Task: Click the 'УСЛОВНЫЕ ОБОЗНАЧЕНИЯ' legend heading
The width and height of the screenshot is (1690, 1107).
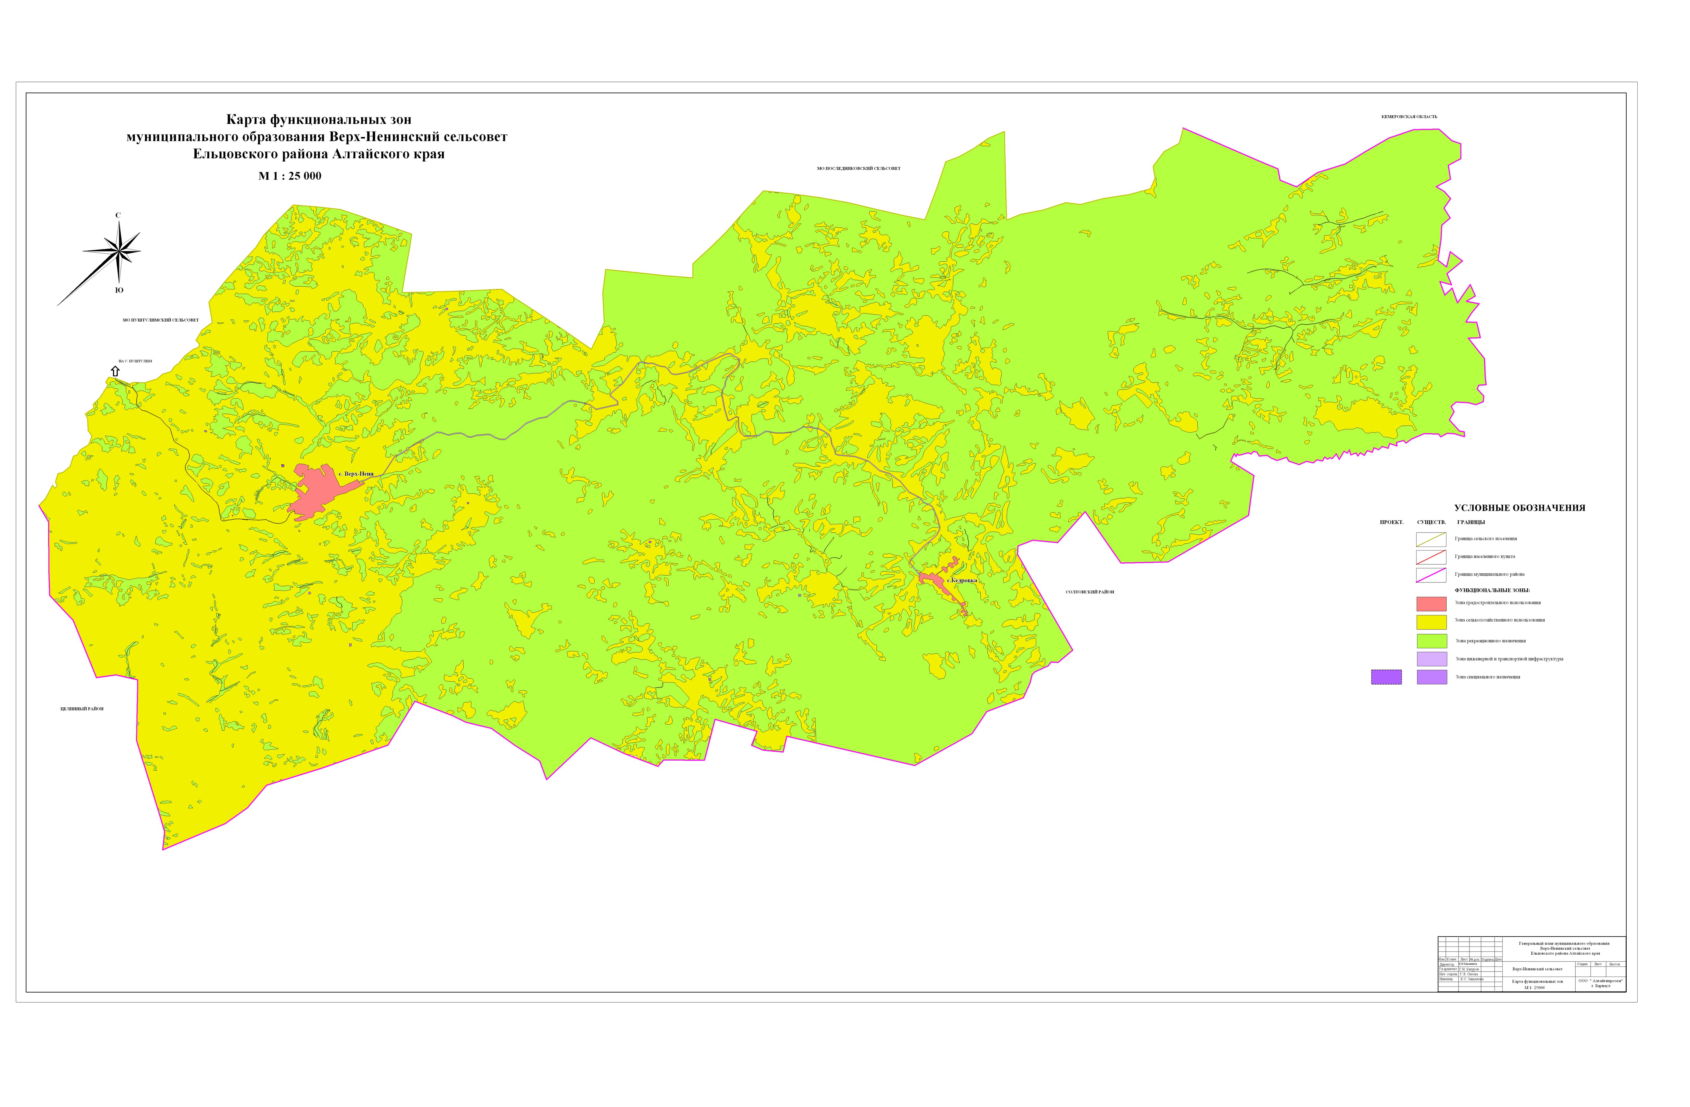Action: (1520, 508)
